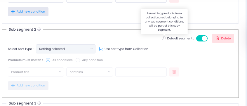
Task: Click the Select Sort Type label
Action: 21,49
